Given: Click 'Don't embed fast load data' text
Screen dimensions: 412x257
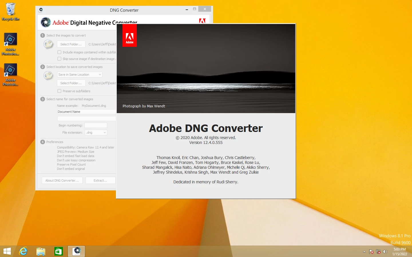Looking at the screenshot, I should (x=76, y=156).
